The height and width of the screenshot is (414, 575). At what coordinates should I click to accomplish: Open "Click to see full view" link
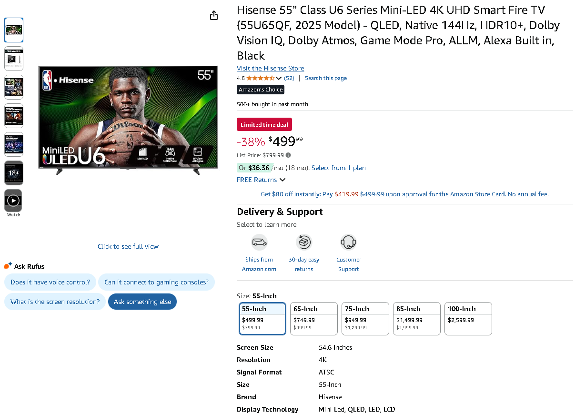128,246
